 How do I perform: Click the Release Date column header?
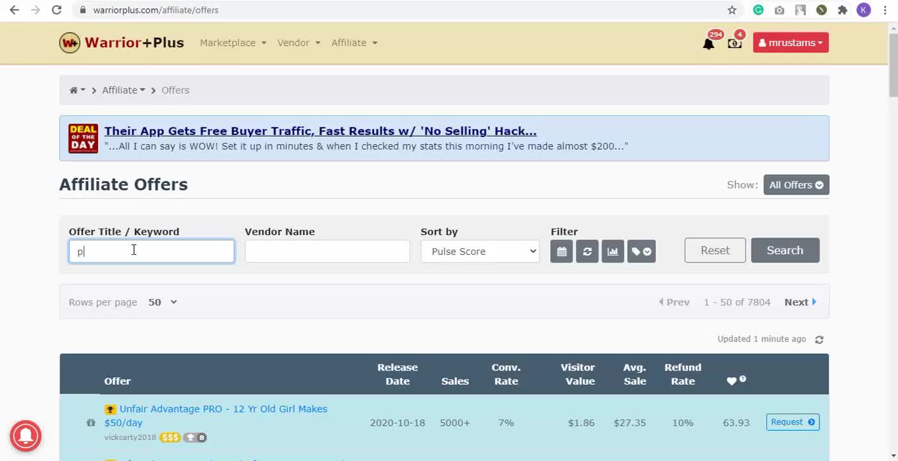(397, 374)
